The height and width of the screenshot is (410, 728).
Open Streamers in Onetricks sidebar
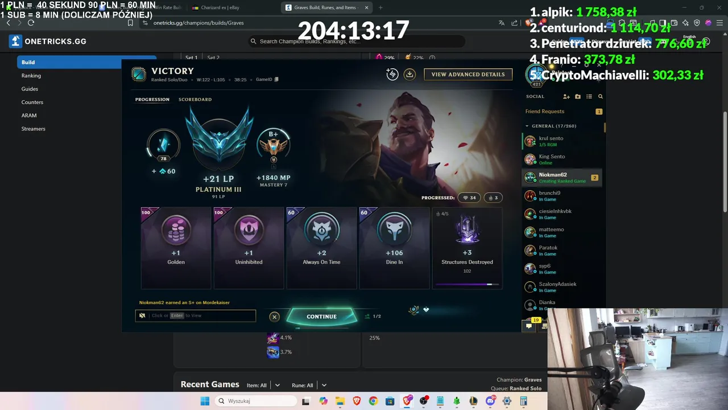(x=34, y=129)
